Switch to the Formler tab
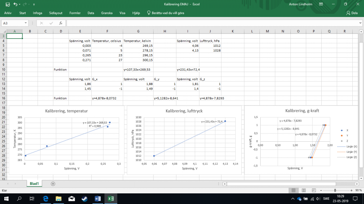This screenshot has width=364, height=204. pos(75,13)
